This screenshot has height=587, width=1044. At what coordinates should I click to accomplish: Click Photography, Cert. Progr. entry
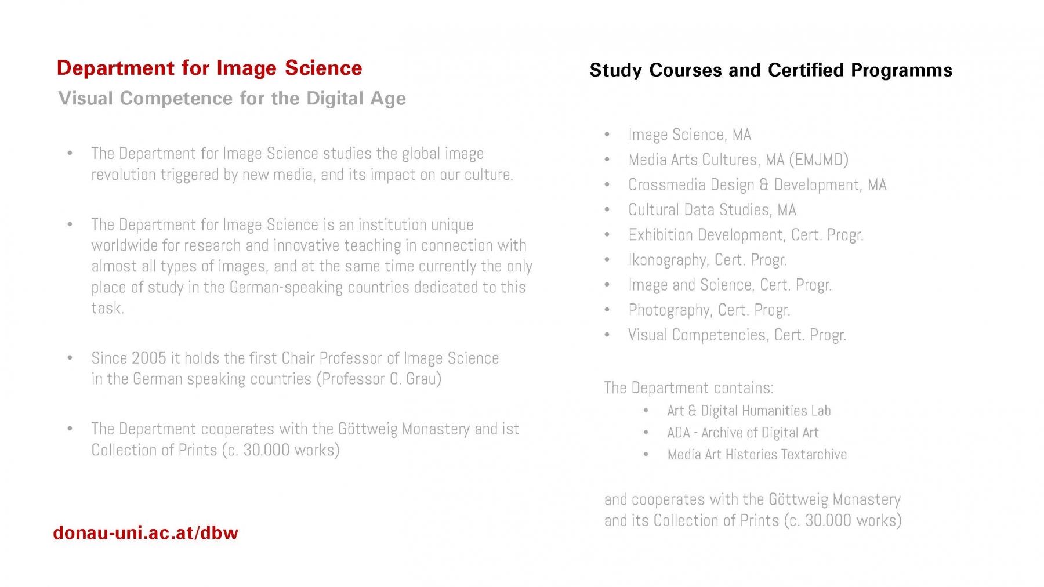click(709, 310)
